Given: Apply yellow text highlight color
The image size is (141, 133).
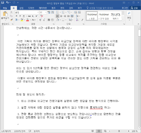Looking at the screenshot, I should click(x=22, y=20).
